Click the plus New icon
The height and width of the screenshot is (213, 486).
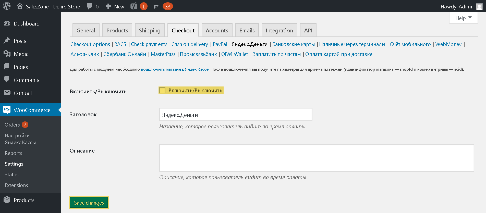pyautogui.click(x=108, y=6)
